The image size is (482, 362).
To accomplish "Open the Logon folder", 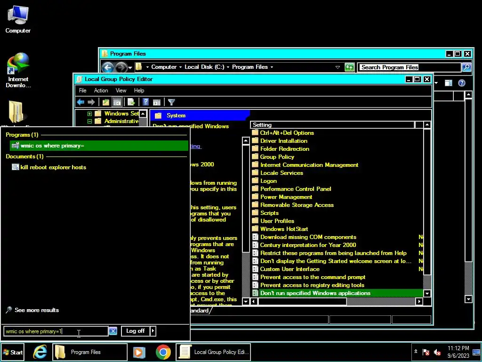I will pyautogui.click(x=265, y=181).
